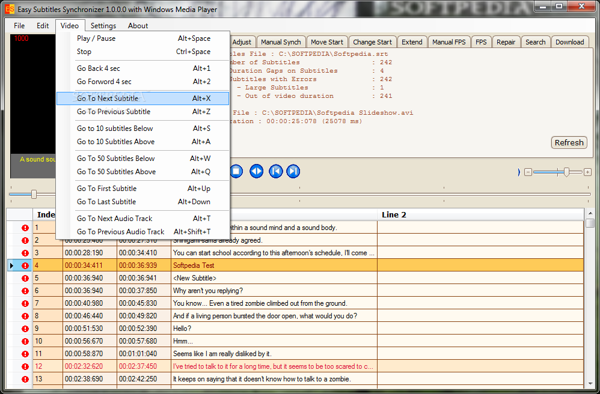Click error icon on subtitle row 5
Screen dimensions: 600x394
(25, 278)
